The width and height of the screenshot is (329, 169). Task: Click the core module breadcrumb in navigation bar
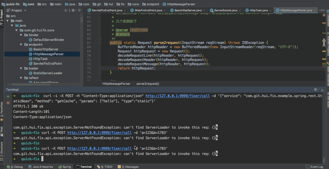click(x=28, y=4)
